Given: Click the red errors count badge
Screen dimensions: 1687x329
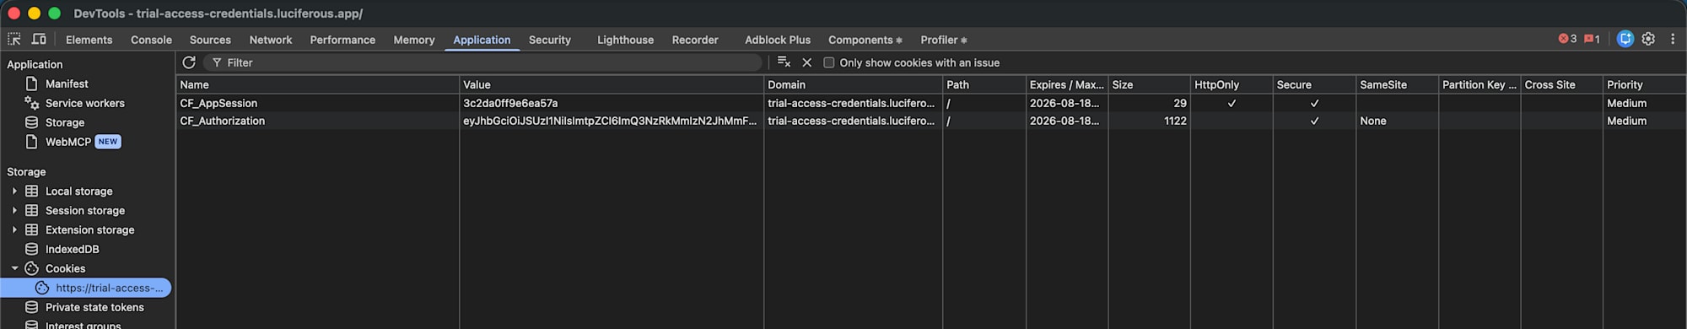Looking at the screenshot, I should point(1567,39).
